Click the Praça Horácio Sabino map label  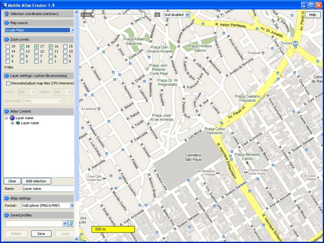pos(200,48)
